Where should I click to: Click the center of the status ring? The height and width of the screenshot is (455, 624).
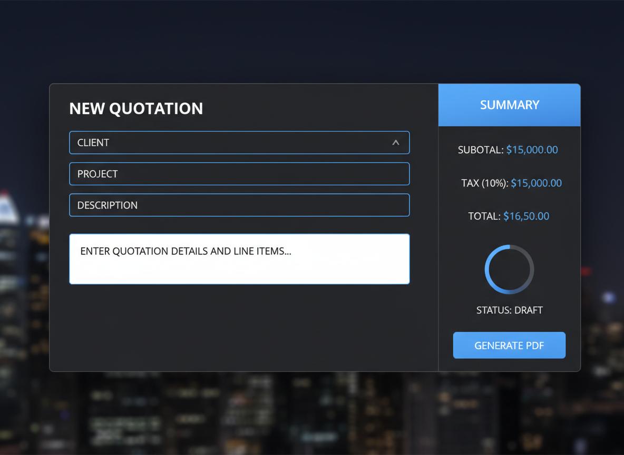point(509,270)
